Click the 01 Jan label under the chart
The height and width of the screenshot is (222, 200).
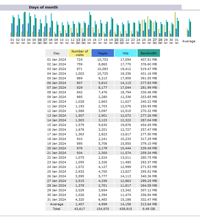pyautogui.click(x=12, y=41)
